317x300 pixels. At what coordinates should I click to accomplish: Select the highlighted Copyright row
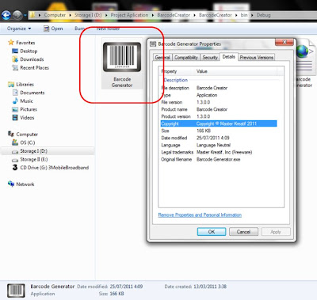[219, 123]
